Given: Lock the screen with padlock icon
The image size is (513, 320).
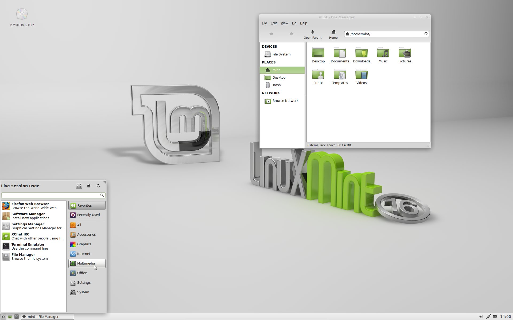Looking at the screenshot, I should pyautogui.click(x=89, y=186).
